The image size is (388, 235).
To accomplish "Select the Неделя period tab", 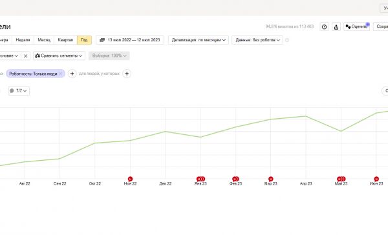I will [x=23, y=40].
